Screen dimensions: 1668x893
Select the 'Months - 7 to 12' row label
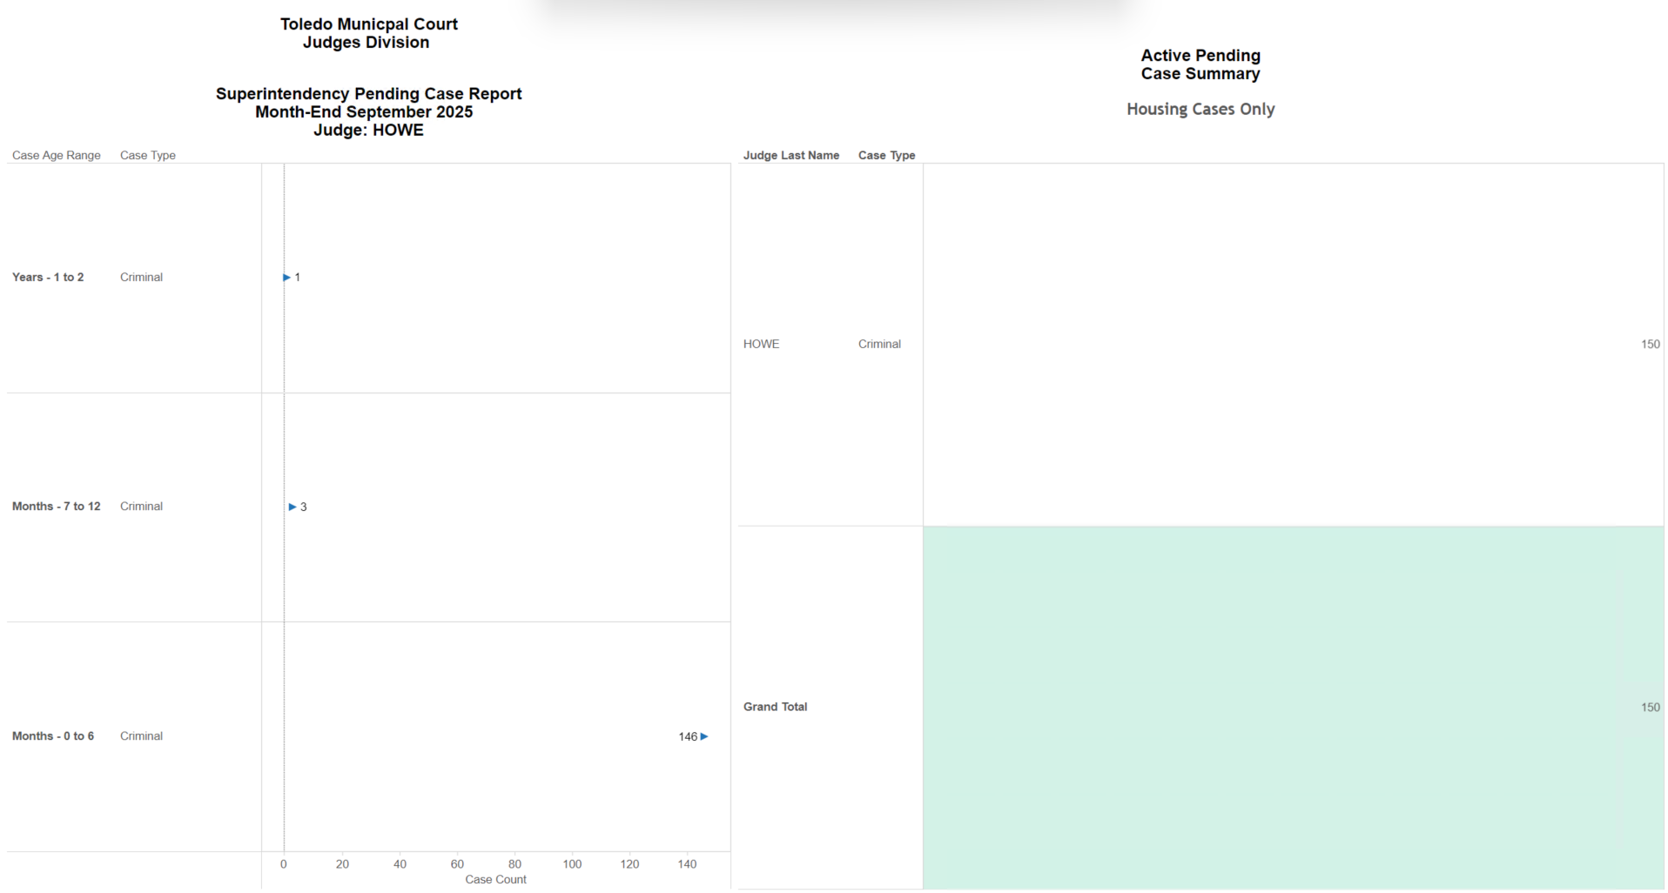pos(56,506)
